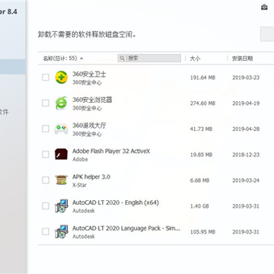Click the AutoCAD LT Language Pack icon
This screenshot has width=274, height=274.
pyautogui.click(x=62, y=231)
